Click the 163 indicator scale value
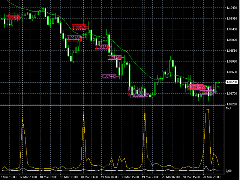Screen dimensions: 240x180 click(228, 108)
